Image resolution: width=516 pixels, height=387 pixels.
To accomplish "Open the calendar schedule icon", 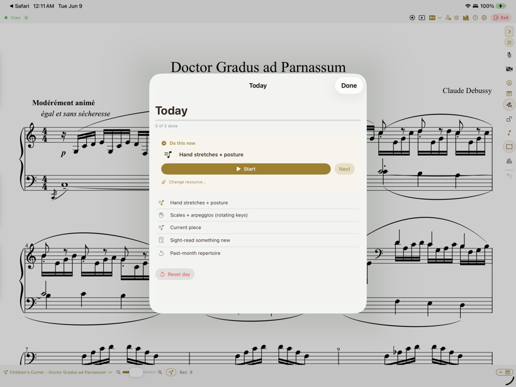I will pos(510,94).
